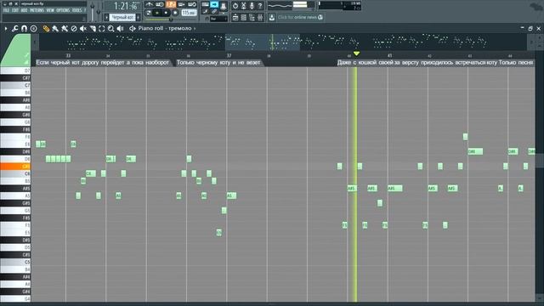Click the third paint tool beside Delete
The image size is (544, 306).
point(65,28)
